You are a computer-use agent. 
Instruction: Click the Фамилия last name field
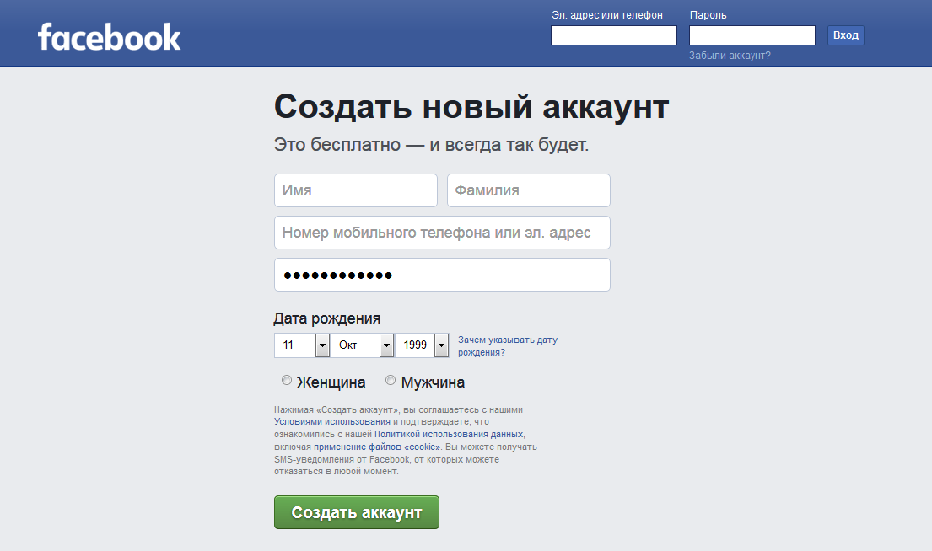coord(528,190)
